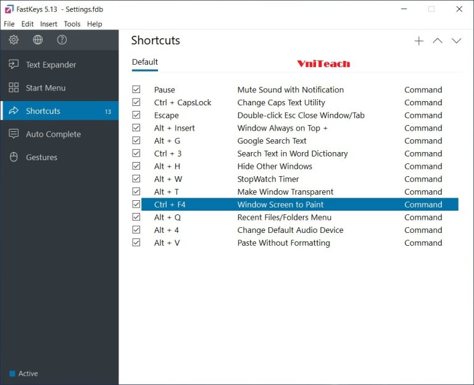Select the Text Expander sidebar icon
Viewport: 474px width, 385px height.
click(14, 65)
